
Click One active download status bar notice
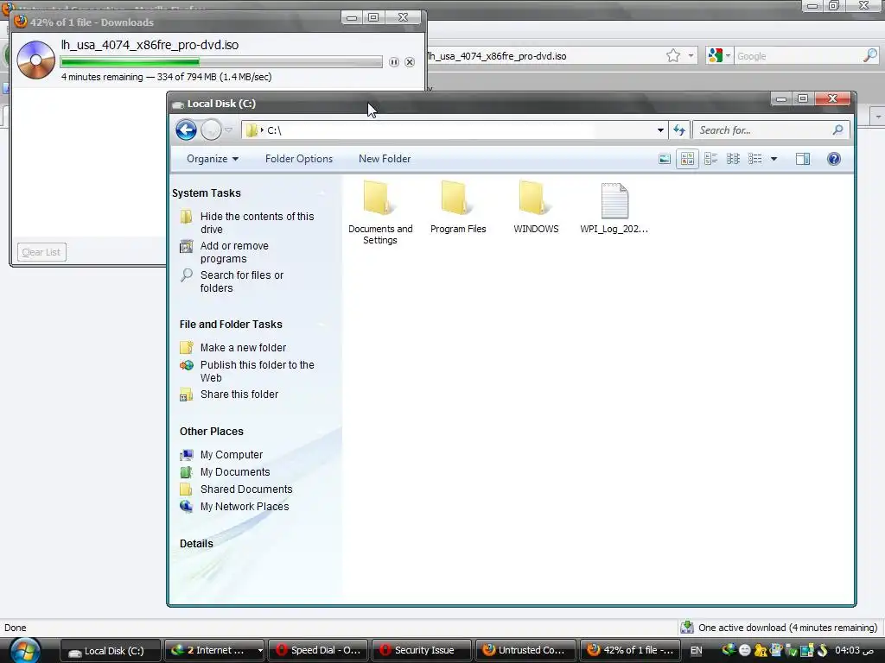click(x=780, y=628)
